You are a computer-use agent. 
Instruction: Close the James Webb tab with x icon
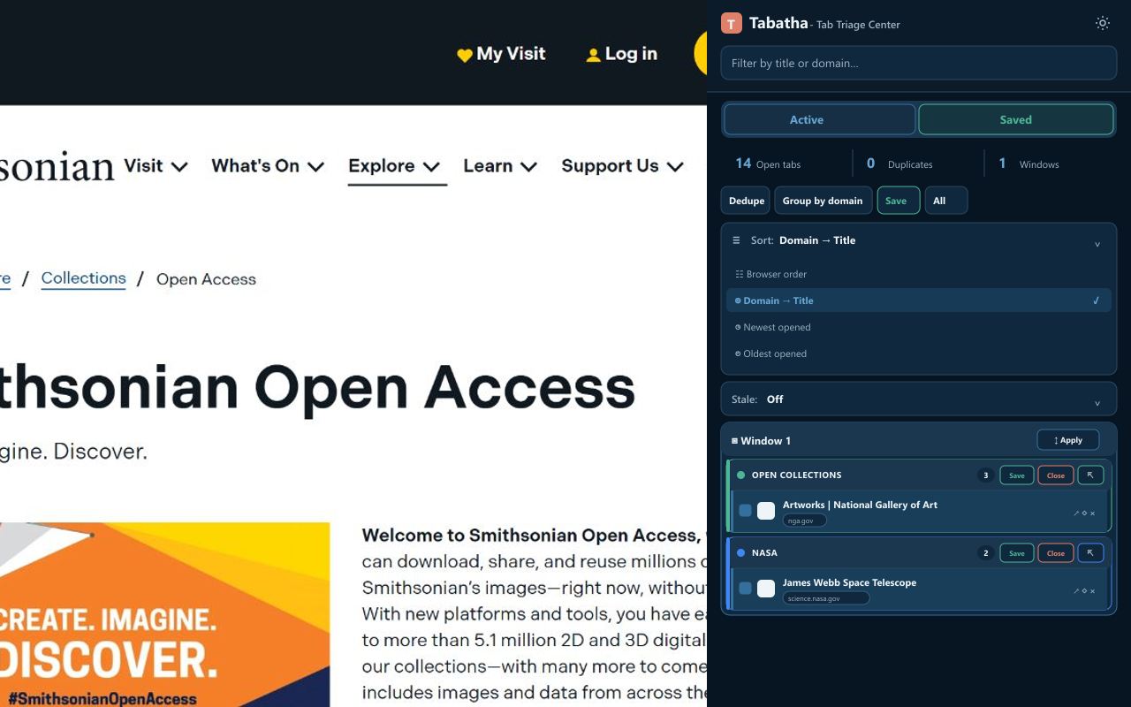[x=1092, y=591]
